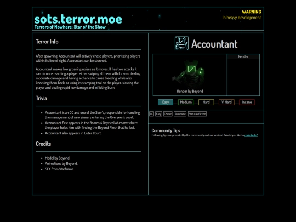Open the sots.terror.moe site title
296x222 pixels.
click(x=78, y=19)
